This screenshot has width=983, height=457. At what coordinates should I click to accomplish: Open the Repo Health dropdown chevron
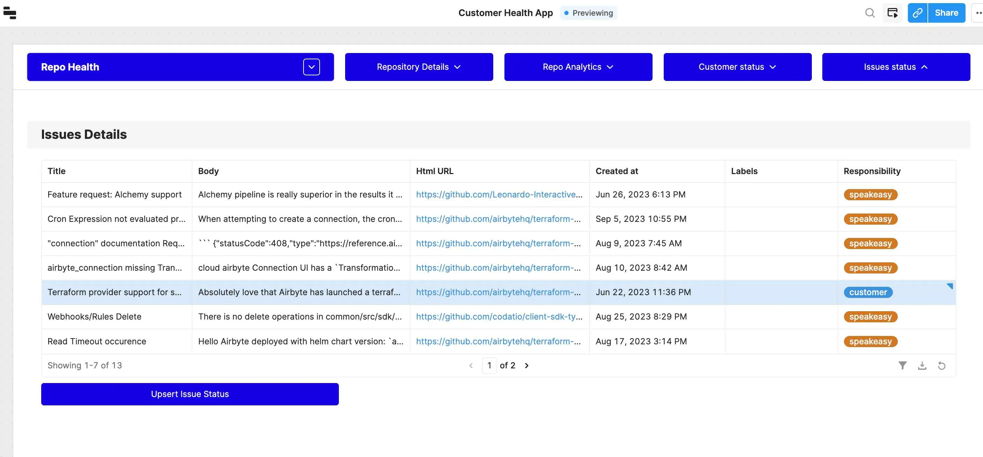(311, 67)
